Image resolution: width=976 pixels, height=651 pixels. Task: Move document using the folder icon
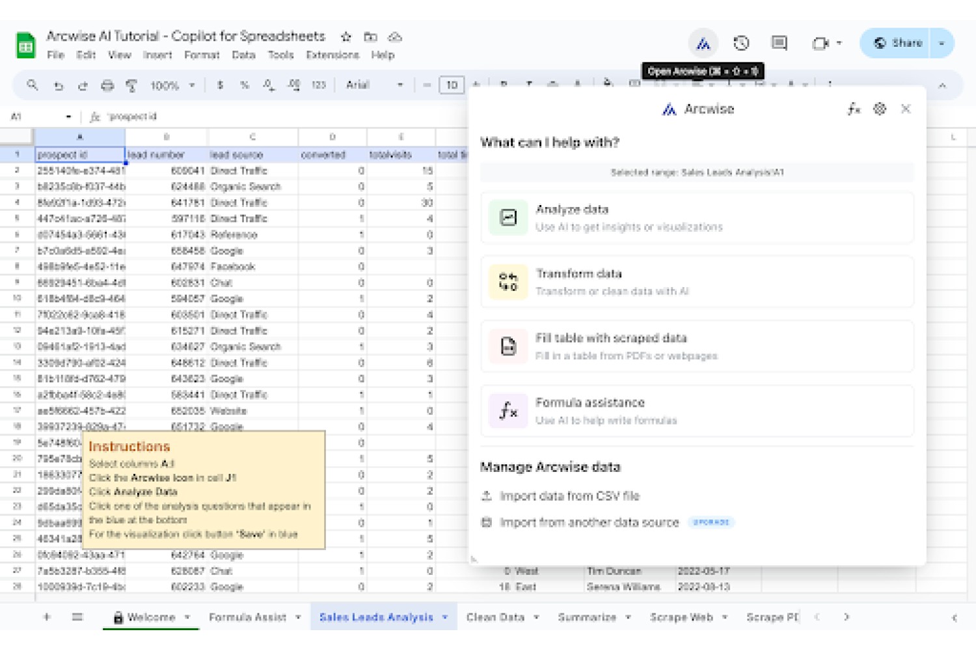[370, 37]
